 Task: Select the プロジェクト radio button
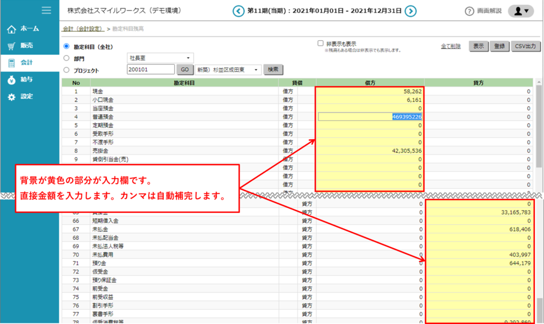click(66, 70)
